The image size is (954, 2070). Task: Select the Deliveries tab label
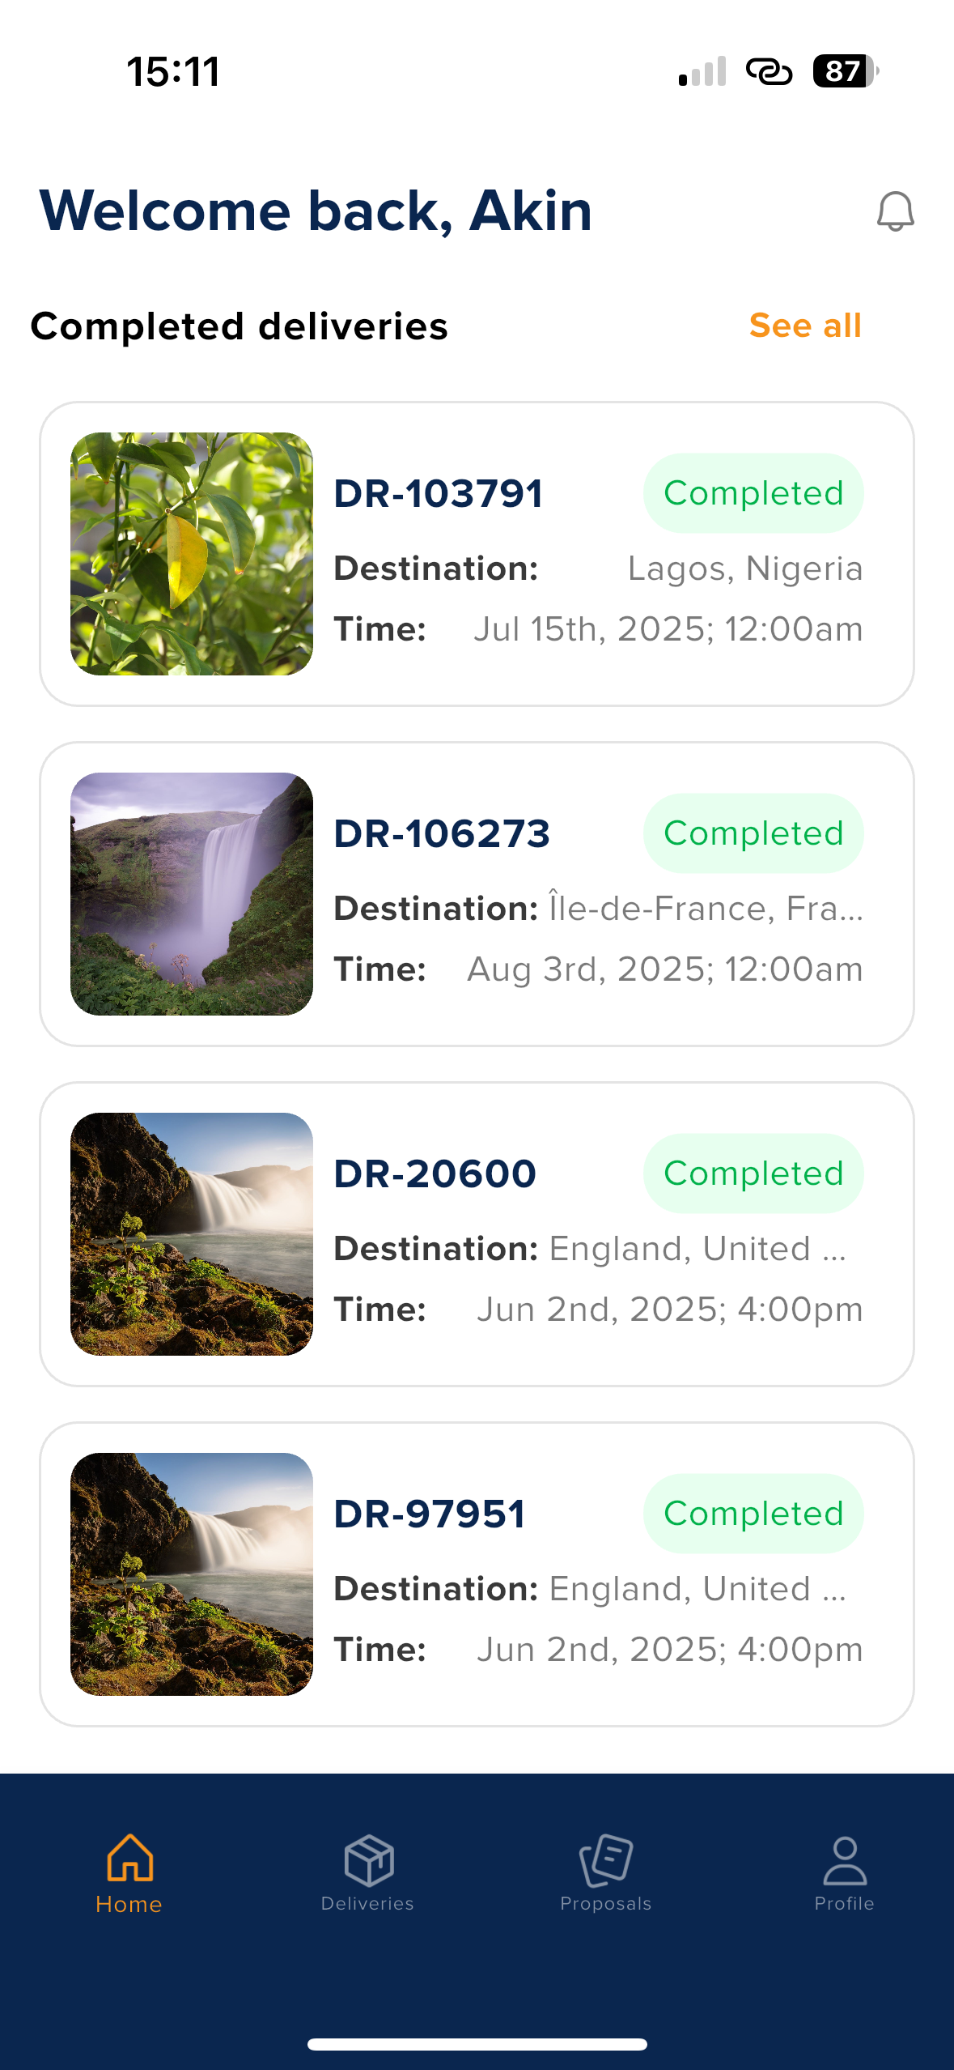(367, 1903)
